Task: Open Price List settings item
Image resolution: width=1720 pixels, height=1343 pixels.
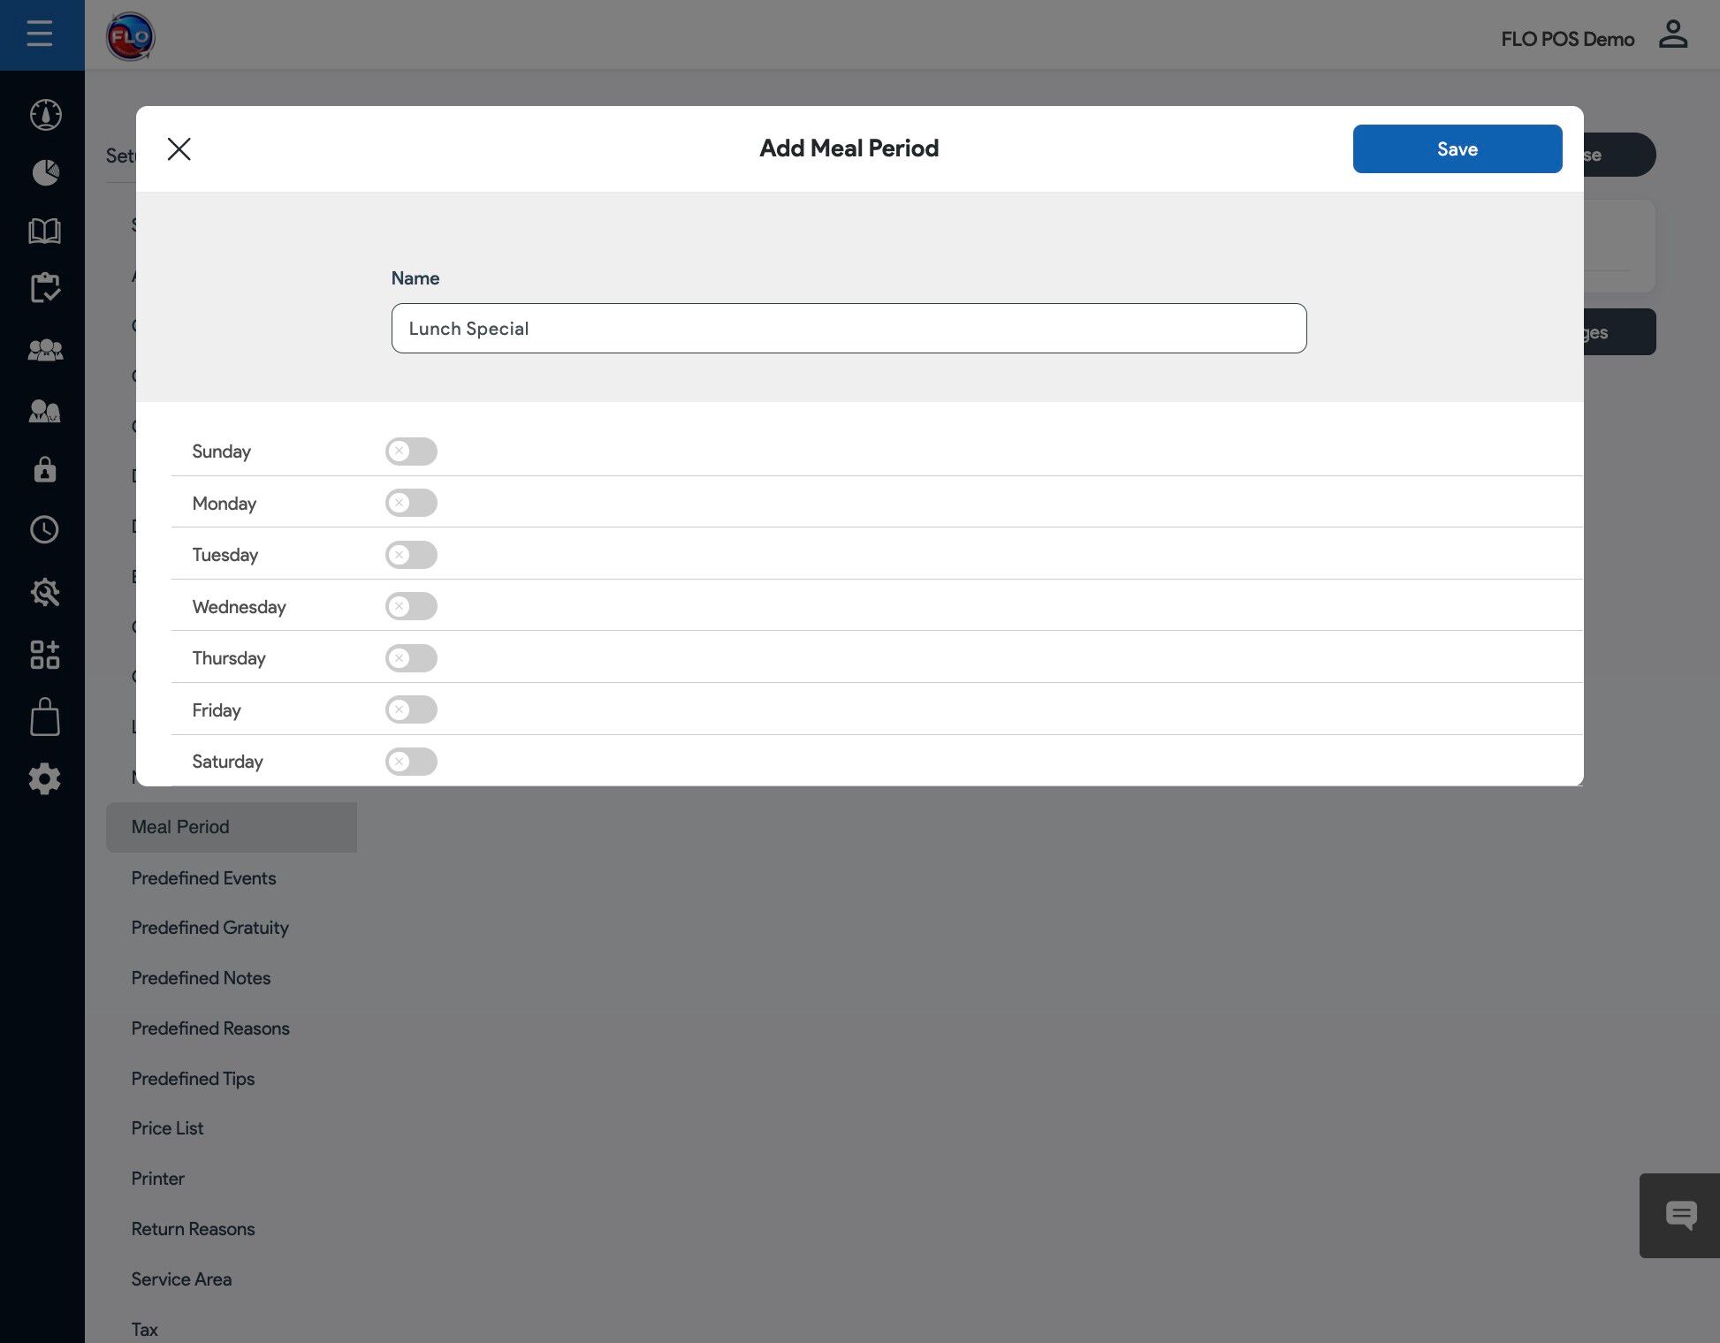Action: 167,1128
